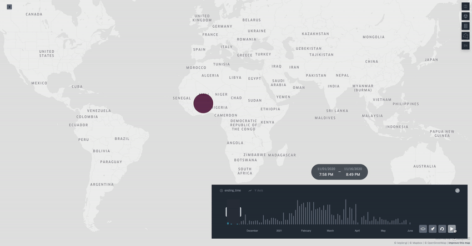This screenshot has width=472, height=246.
Task: Click the right handle of the time range brush
Action: click(x=240, y=212)
